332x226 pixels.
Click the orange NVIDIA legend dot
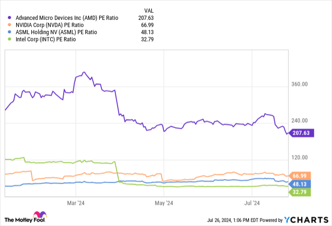click(10, 25)
